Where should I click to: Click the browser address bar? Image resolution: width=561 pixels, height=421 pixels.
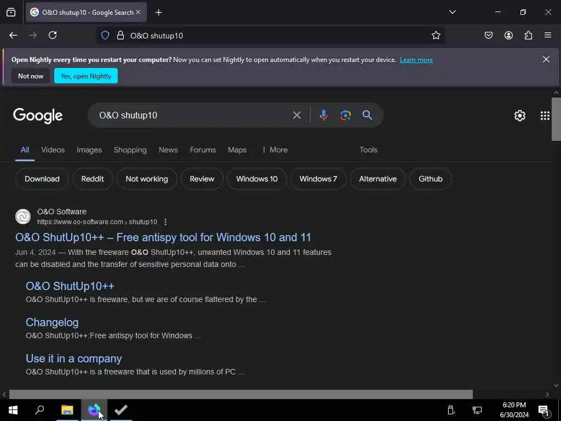click(271, 36)
